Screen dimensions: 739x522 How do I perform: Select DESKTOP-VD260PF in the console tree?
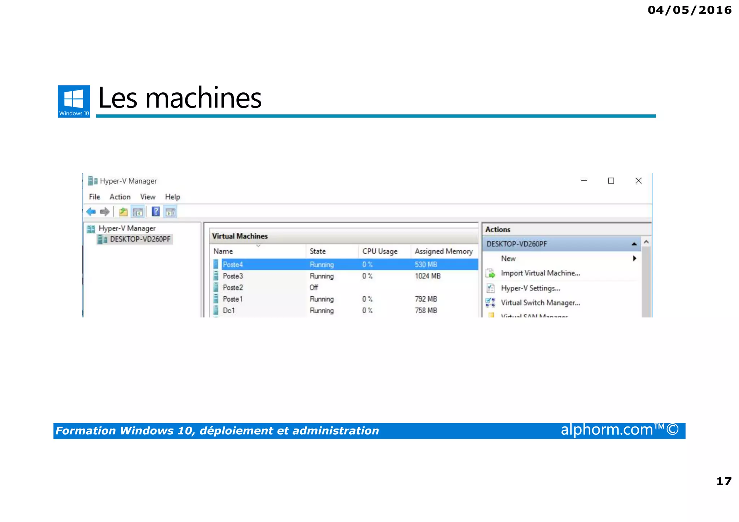pyautogui.click(x=140, y=239)
